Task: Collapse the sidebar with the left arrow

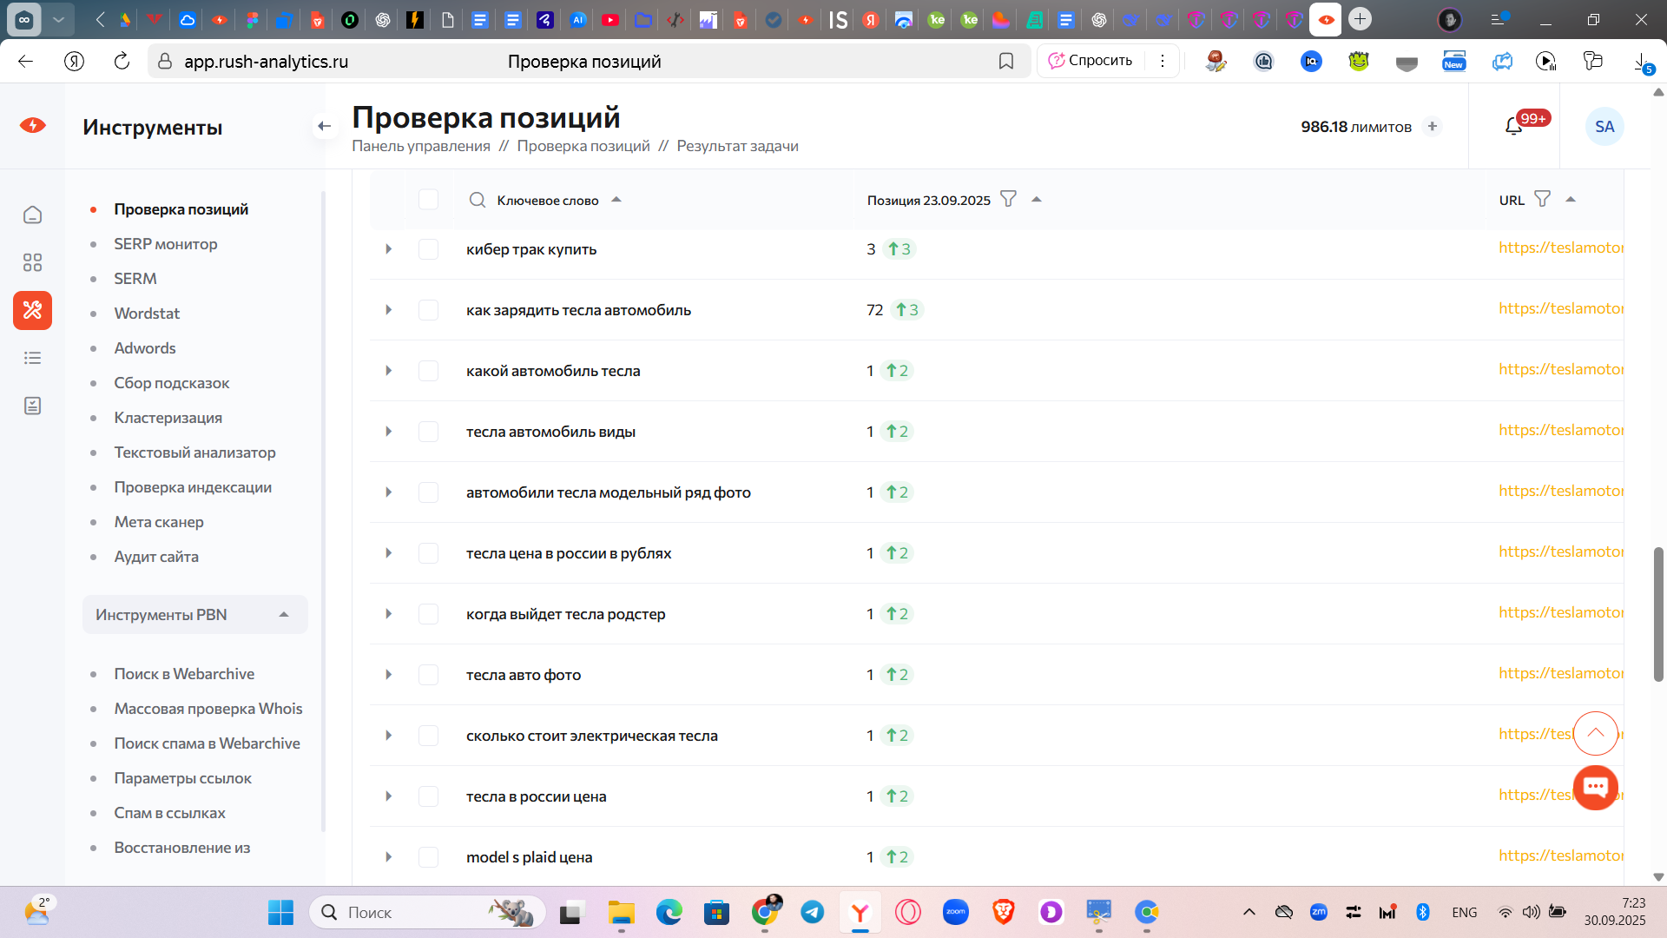Action: (x=324, y=127)
